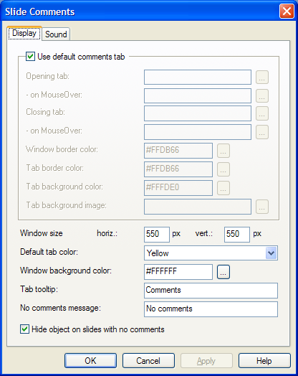Open Help for Slide Comments dialog
This screenshot has width=298, height=376.
[264, 361]
